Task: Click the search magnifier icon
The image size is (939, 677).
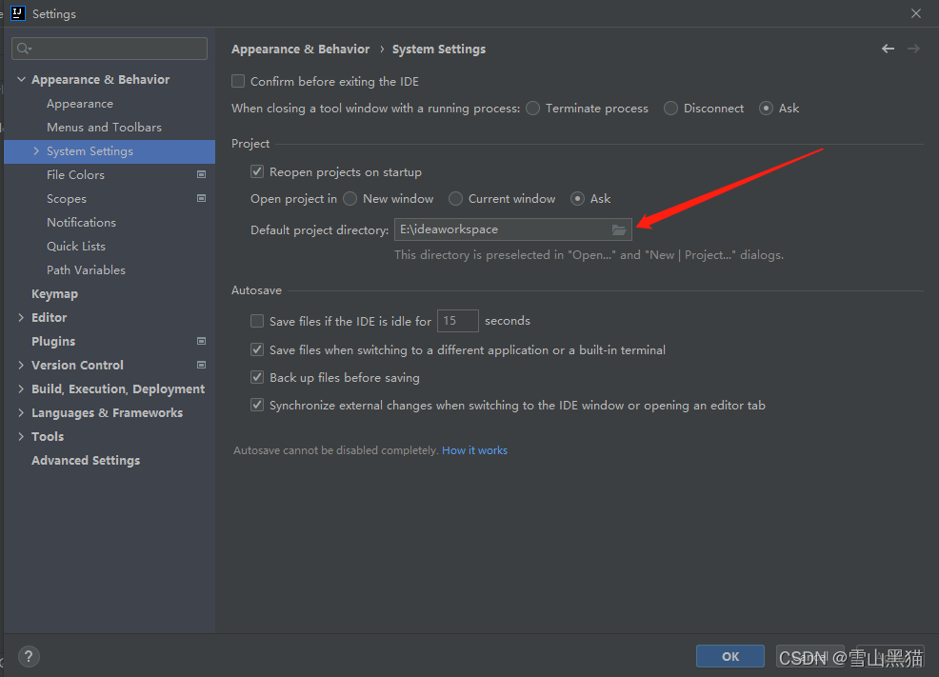Action: 24,49
